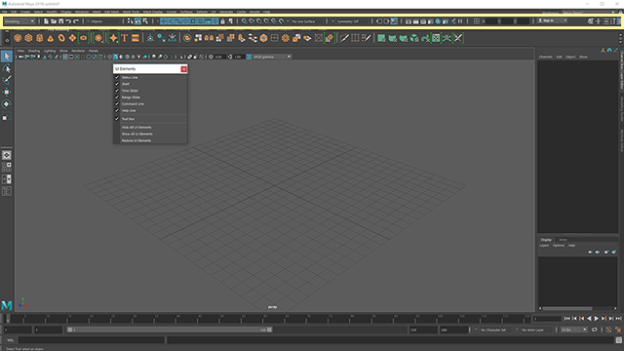Select the arrow Select tool in Tool Box
624x351 pixels.
(x=7, y=57)
